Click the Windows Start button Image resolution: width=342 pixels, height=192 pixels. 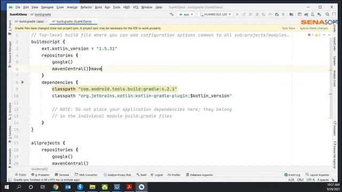point(7,187)
